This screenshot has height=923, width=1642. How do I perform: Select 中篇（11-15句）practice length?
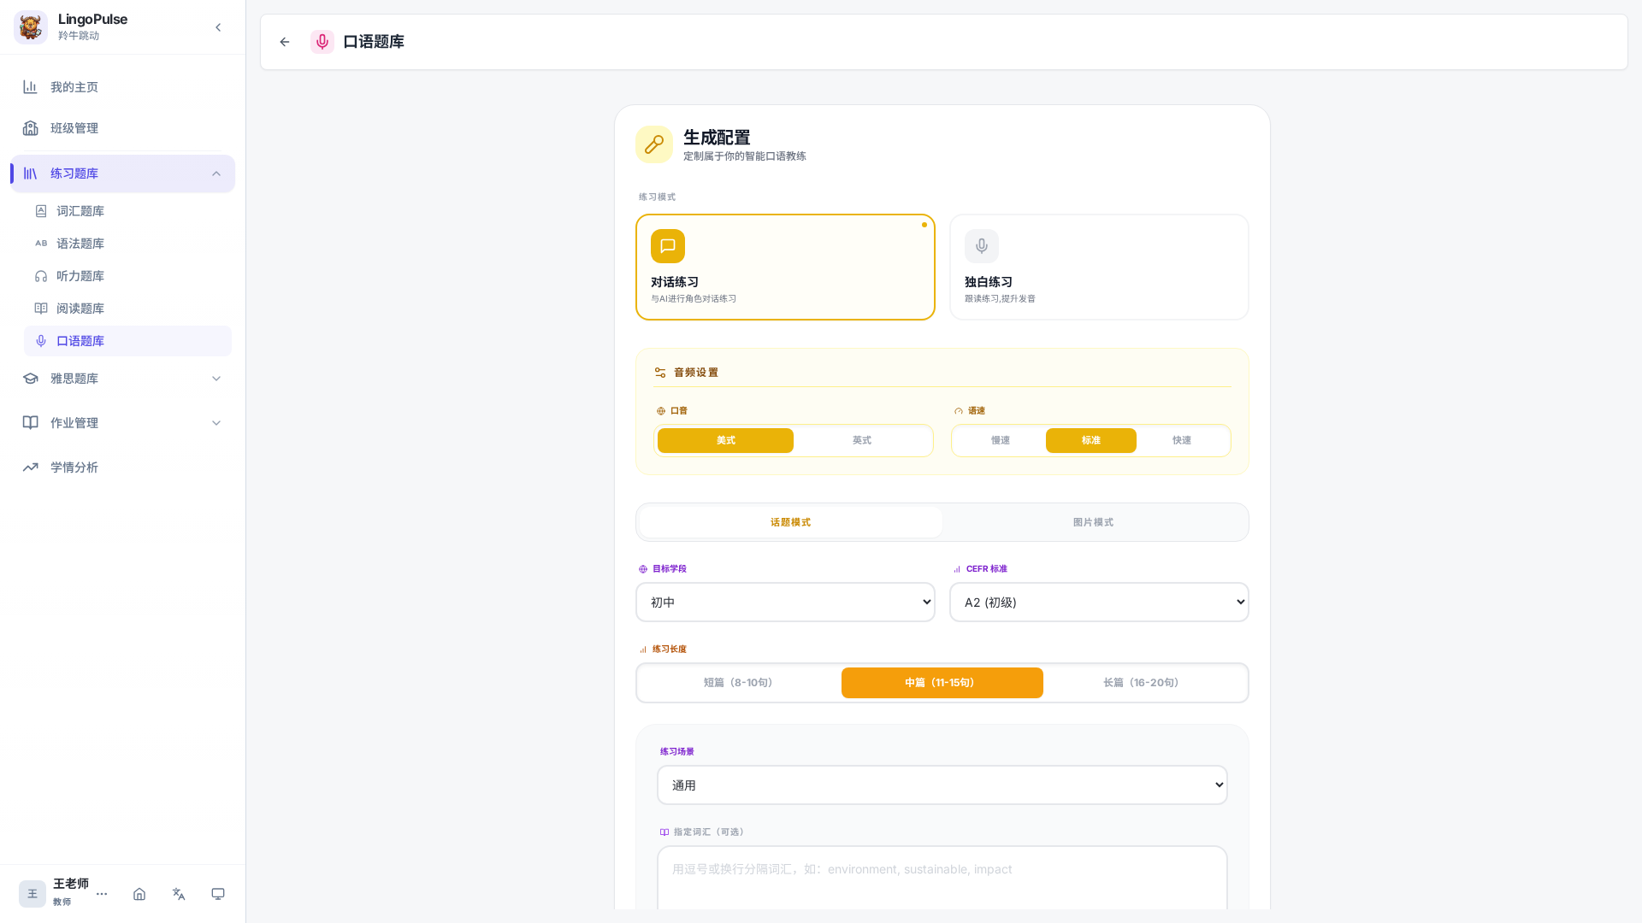942,683
